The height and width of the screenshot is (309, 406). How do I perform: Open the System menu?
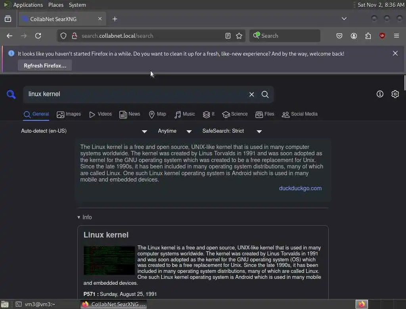coord(77,5)
